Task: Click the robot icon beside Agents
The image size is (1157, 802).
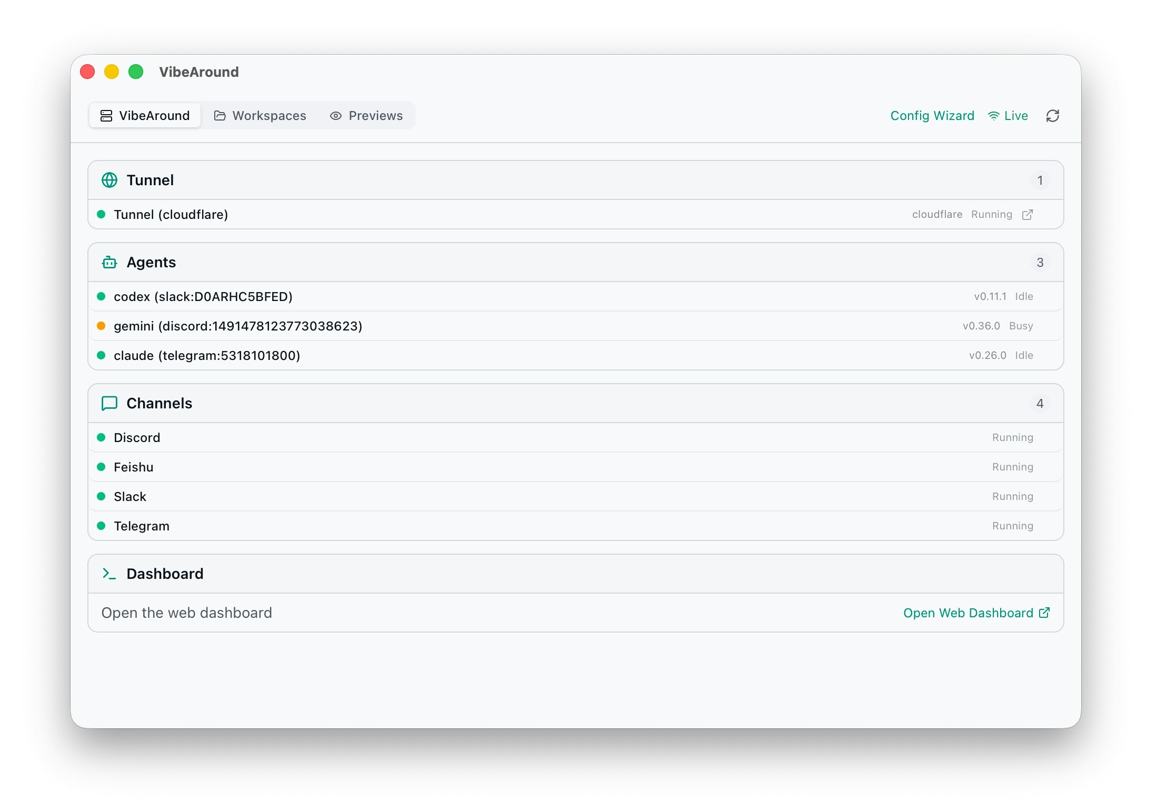Action: pyautogui.click(x=109, y=263)
